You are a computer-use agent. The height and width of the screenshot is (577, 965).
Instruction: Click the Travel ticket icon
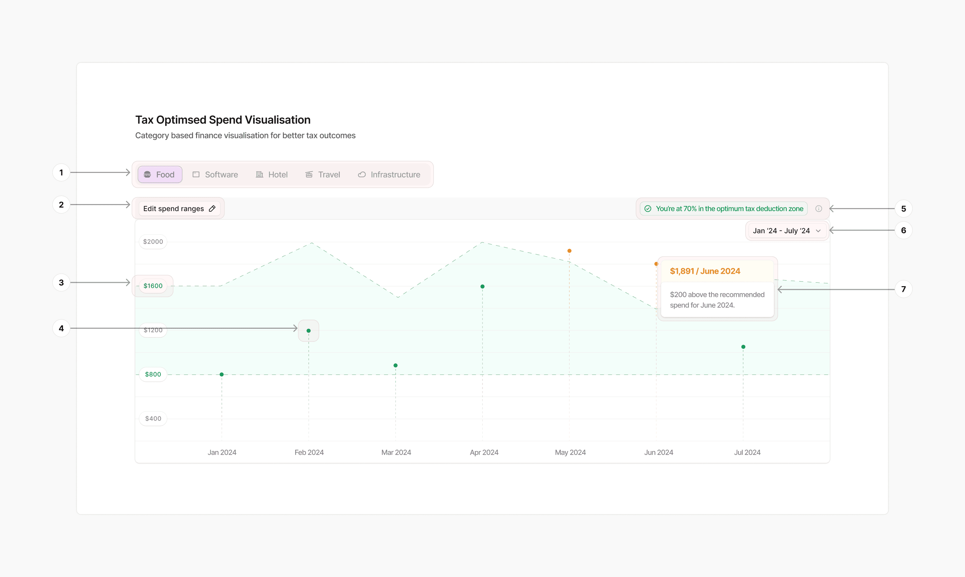(x=309, y=175)
